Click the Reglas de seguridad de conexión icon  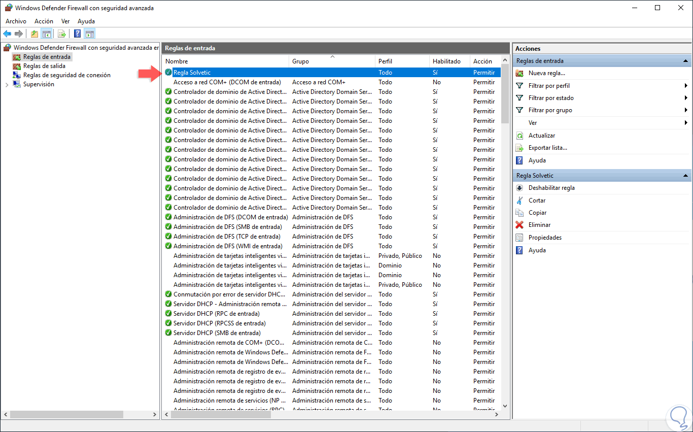[x=17, y=75]
